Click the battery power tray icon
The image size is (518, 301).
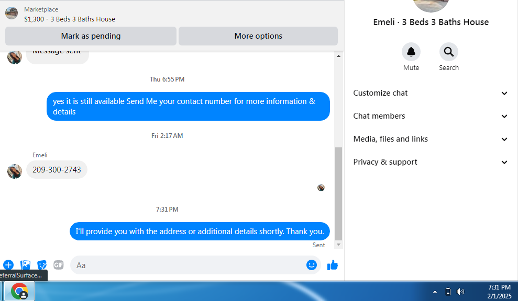point(448,292)
